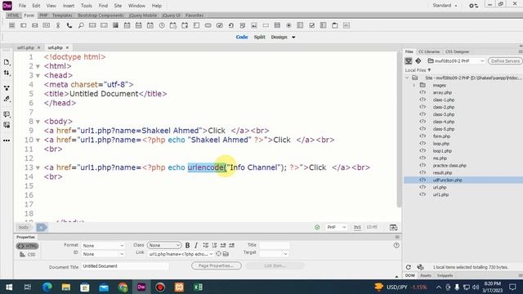Insert a Search field magnifier icon
Image resolution: width=523 pixels, height=294 pixels.
coord(81,25)
